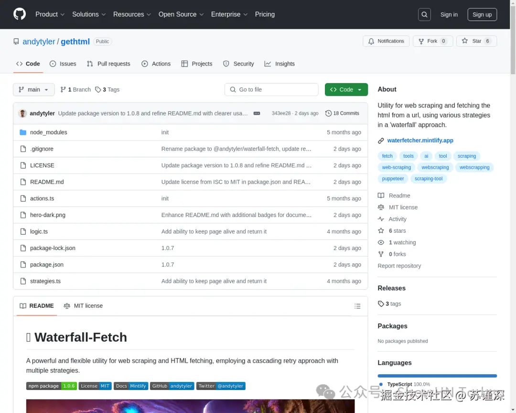The image size is (516, 413).
Task: Select the MIT license tab above the readme
Action: tap(83, 306)
